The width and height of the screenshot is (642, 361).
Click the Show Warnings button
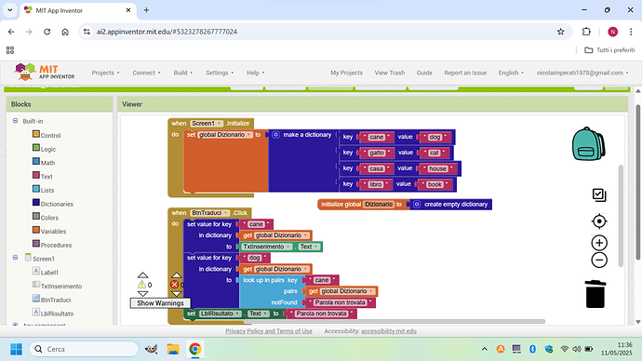[160, 303]
